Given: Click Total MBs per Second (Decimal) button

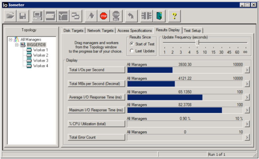Looking at the screenshot, I should click(x=96, y=83).
